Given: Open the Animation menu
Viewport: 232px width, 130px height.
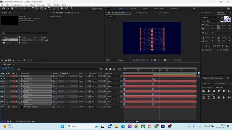Looking at the screenshot, I should coord(41,5).
